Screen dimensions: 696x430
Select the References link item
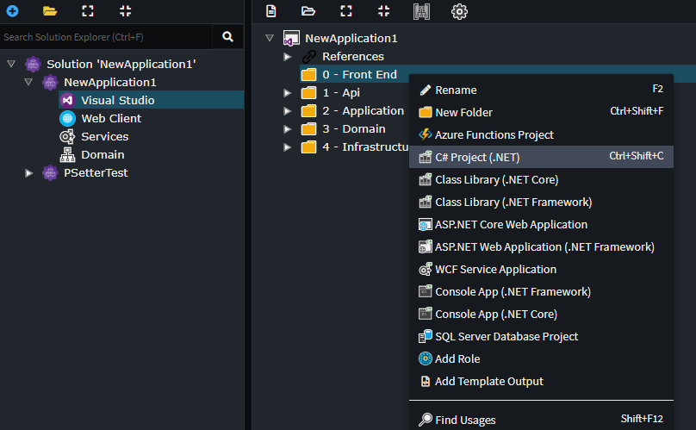coord(353,56)
